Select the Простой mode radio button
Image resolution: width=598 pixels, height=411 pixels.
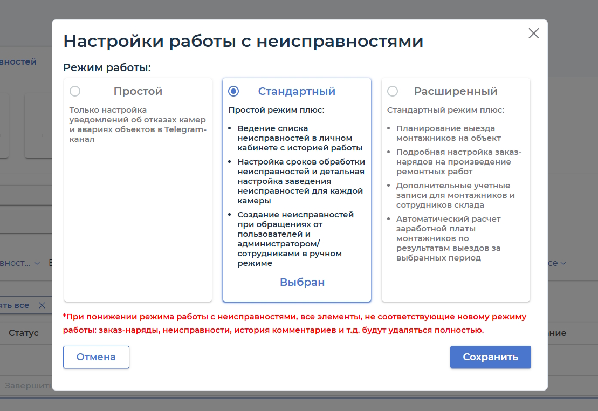click(75, 91)
